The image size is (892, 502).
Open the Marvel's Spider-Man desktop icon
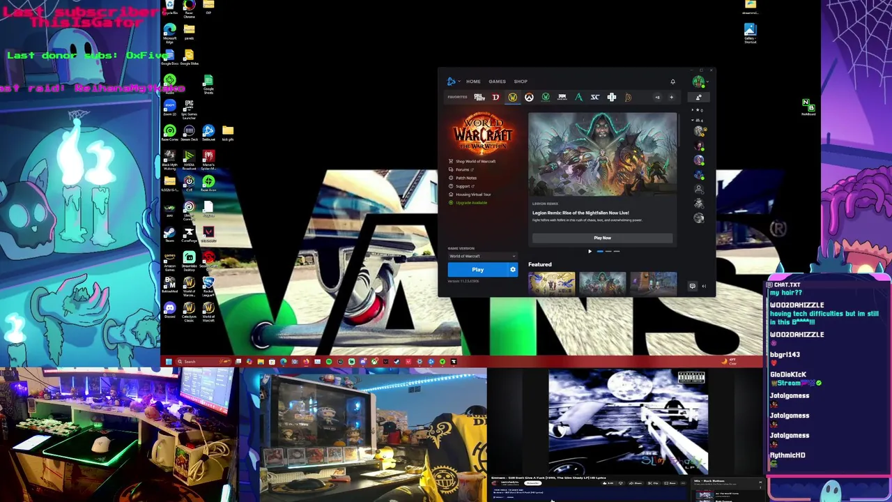[x=208, y=158]
